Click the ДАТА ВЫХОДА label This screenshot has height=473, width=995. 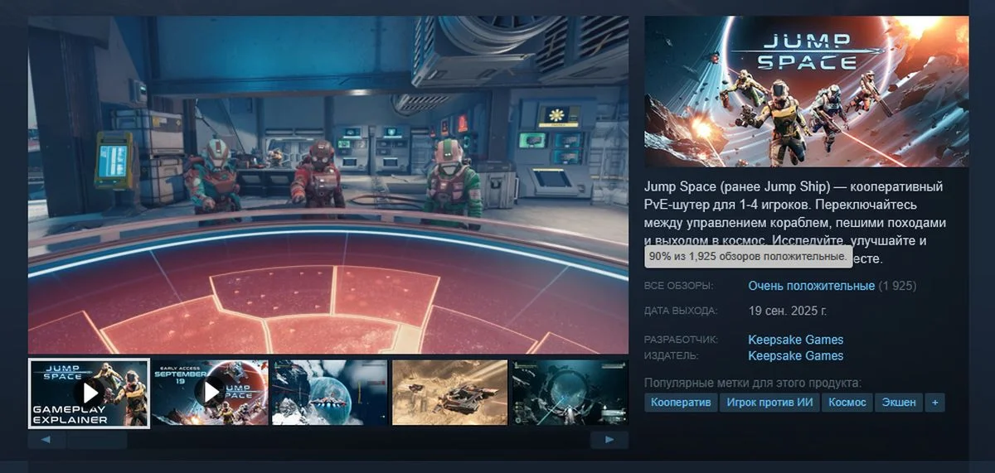(681, 311)
